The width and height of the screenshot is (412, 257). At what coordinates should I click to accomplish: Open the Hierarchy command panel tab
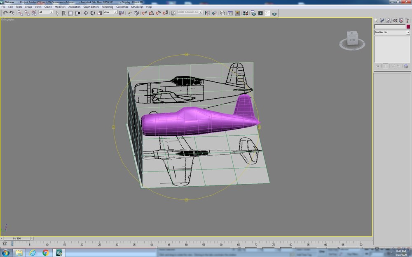[389, 21]
